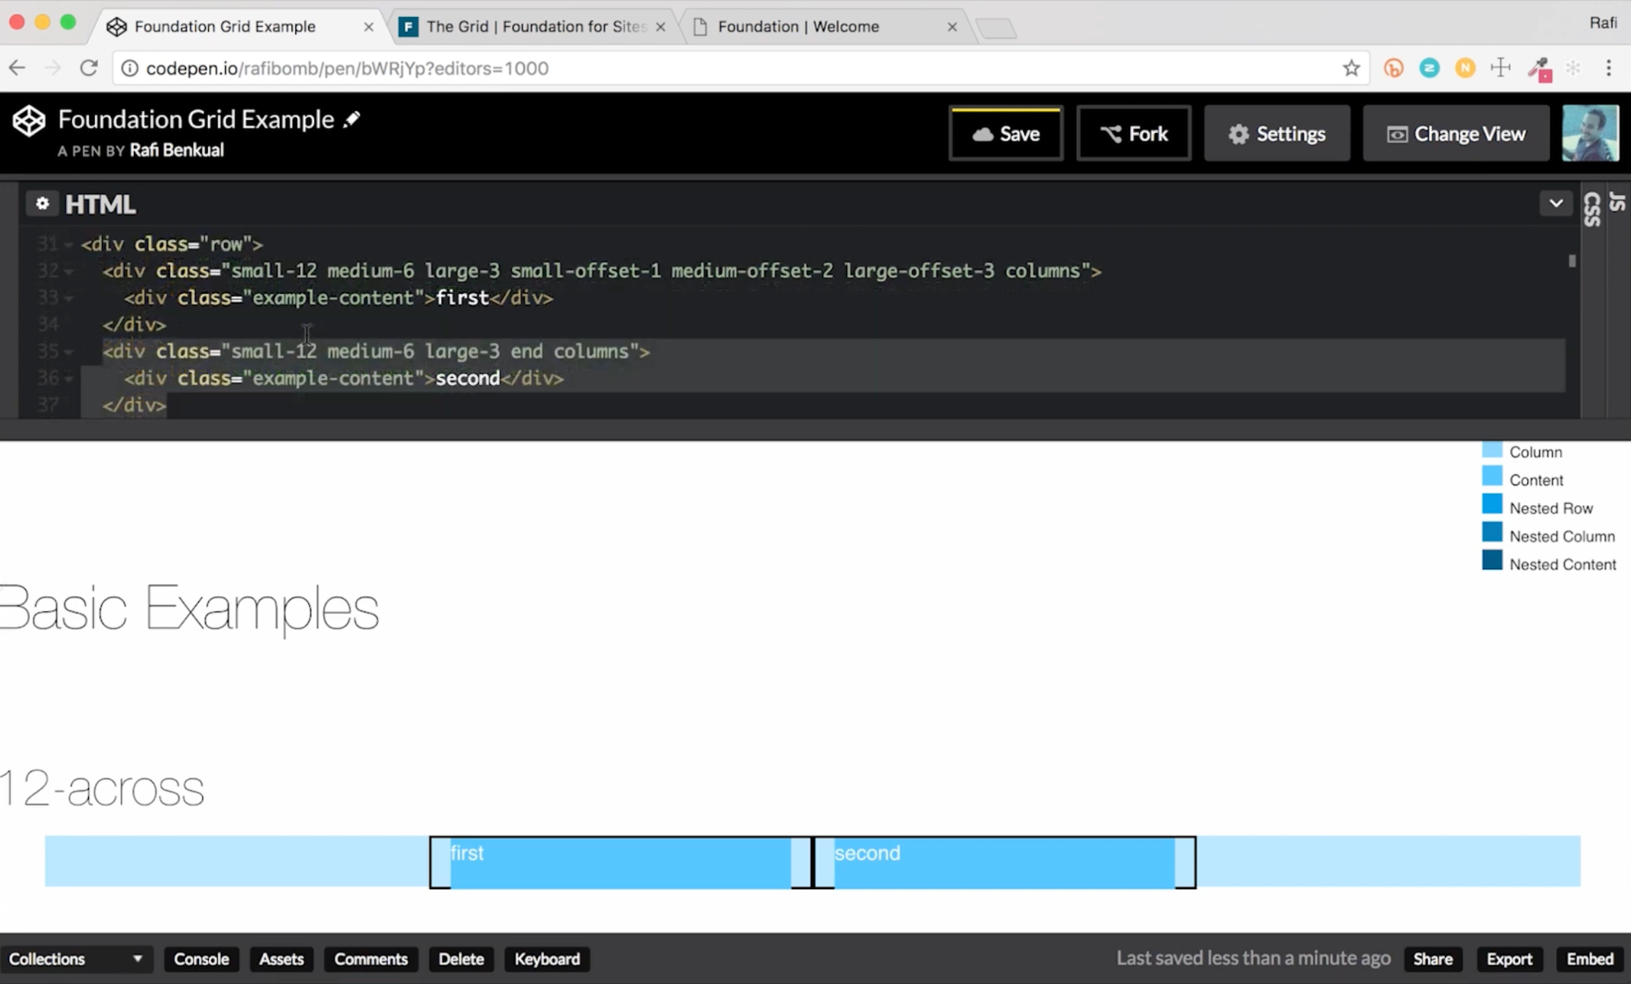Open Collections dropdown
The width and height of the screenshot is (1631, 984).
75,959
